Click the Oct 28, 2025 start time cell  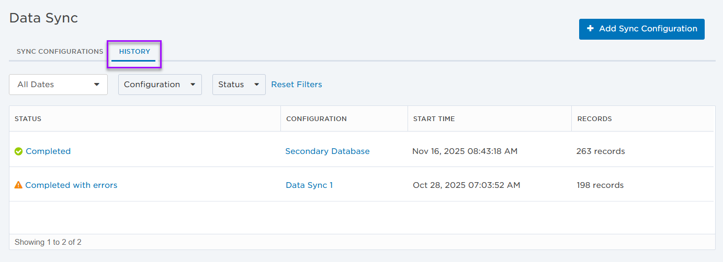(466, 185)
